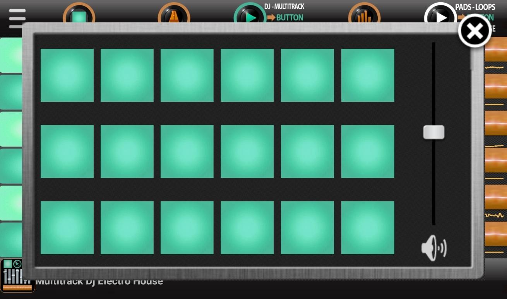Tap topmost green pad behind popup on left
507x299 pixels.
(x=11, y=55)
